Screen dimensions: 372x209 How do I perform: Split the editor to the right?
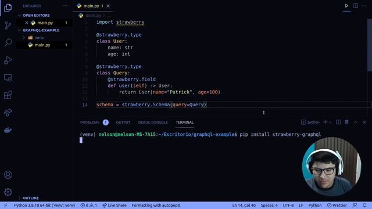coord(356,6)
